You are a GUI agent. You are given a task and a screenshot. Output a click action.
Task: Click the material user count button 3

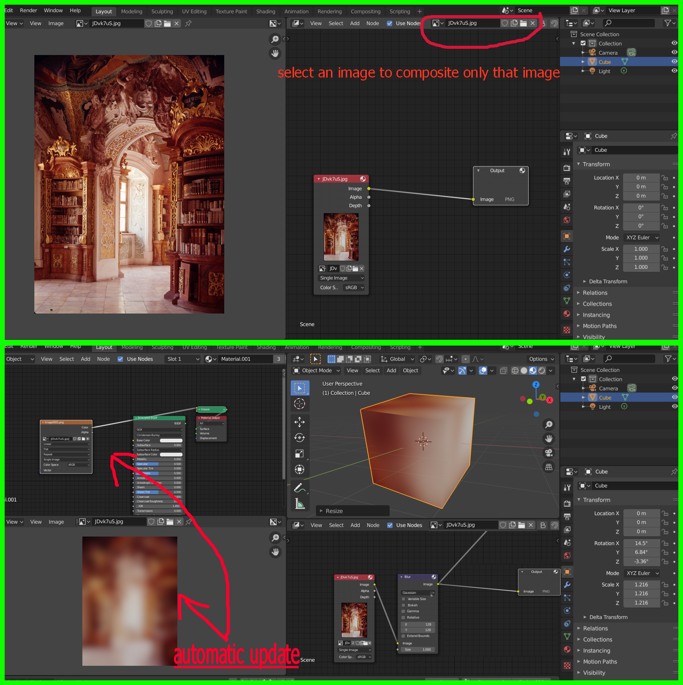point(279,359)
